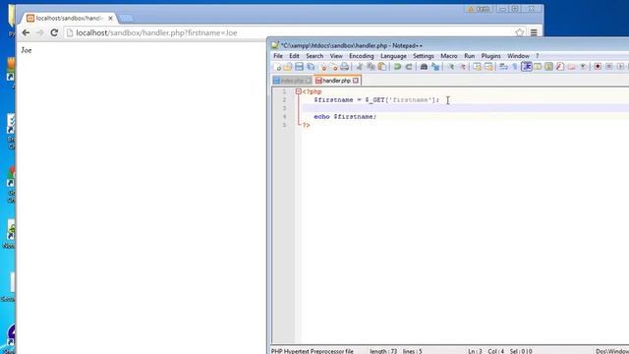
Task: Click 'PHP Hypertext Preprocessor file' in status bar
Action: click(x=313, y=351)
